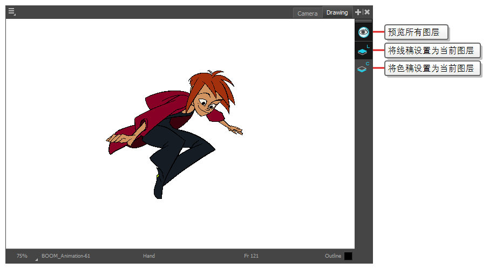Click the plus icon to add a view

click(358, 12)
